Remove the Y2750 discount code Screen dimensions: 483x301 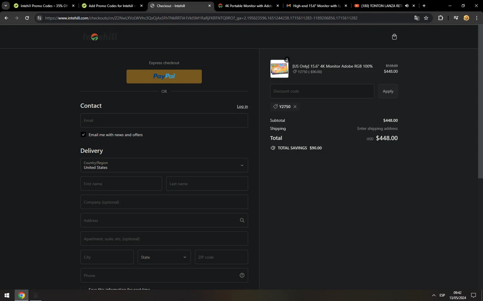click(x=295, y=107)
